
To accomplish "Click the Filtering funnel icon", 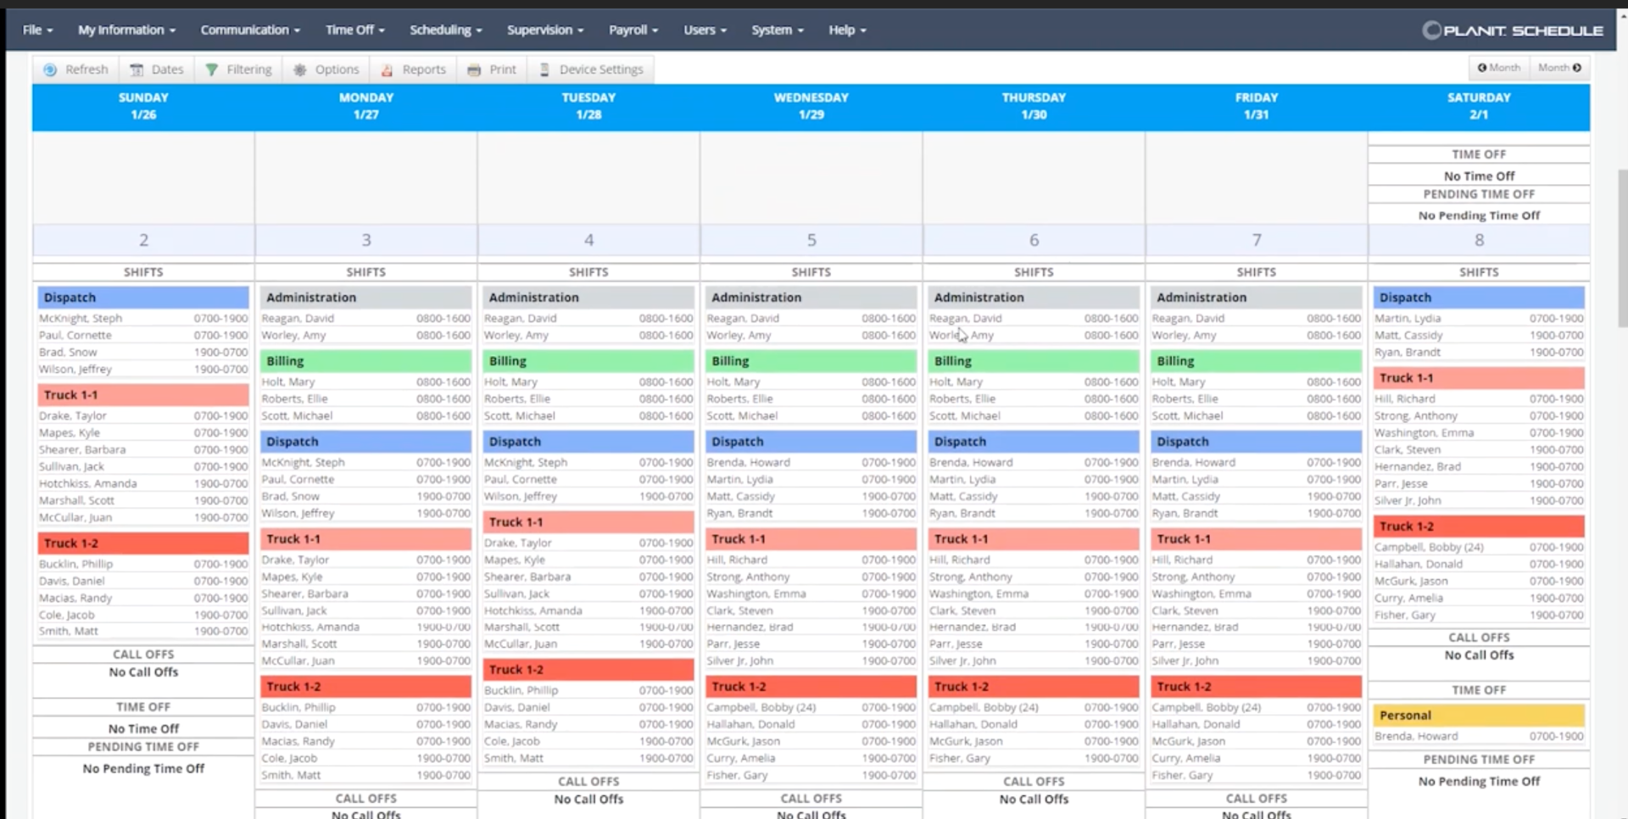I will pyautogui.click(x=212, y=70).
